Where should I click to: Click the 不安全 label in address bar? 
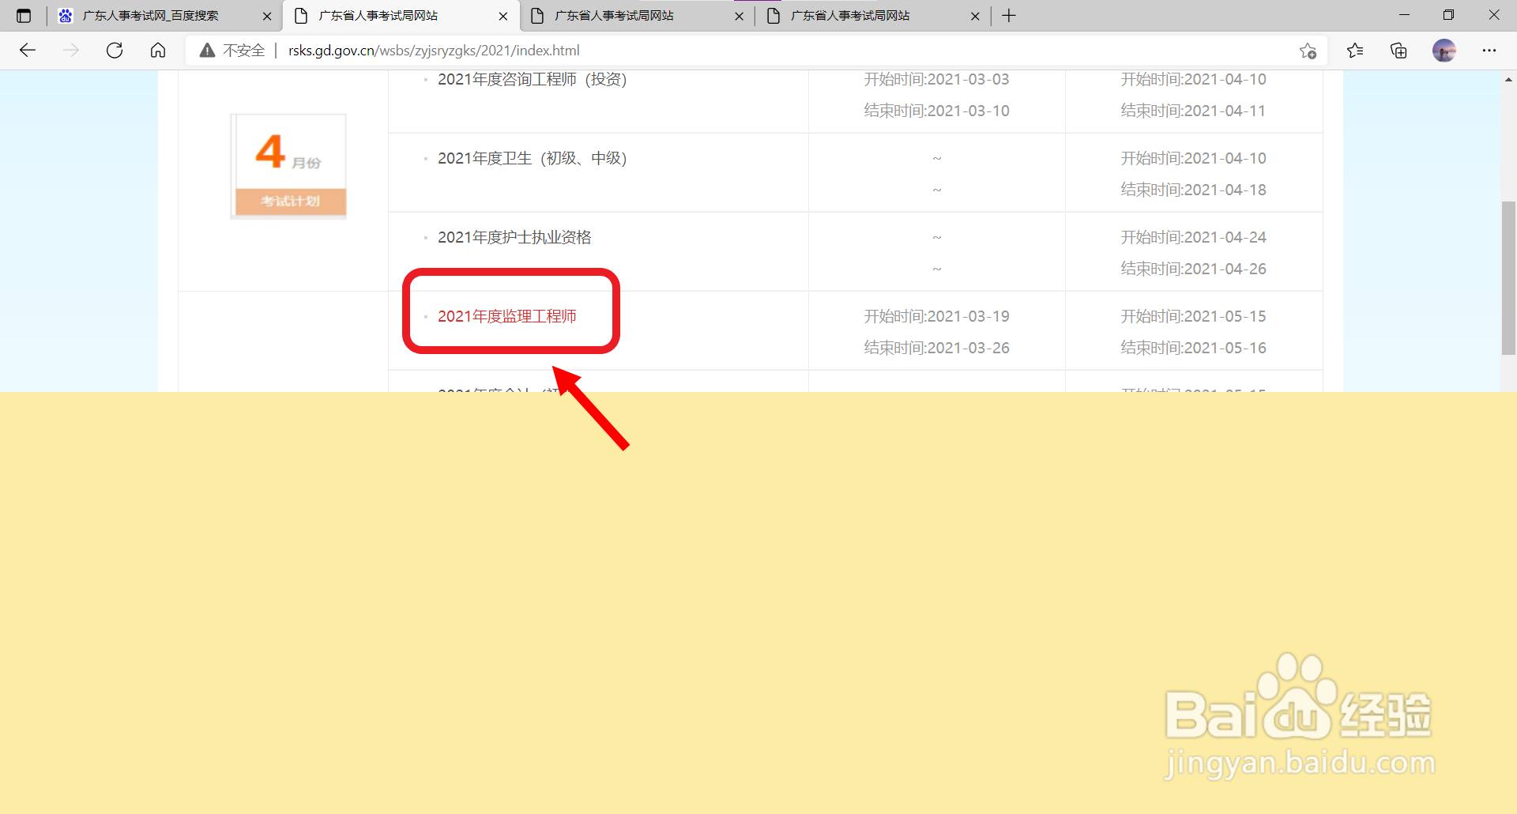point(243,51)
